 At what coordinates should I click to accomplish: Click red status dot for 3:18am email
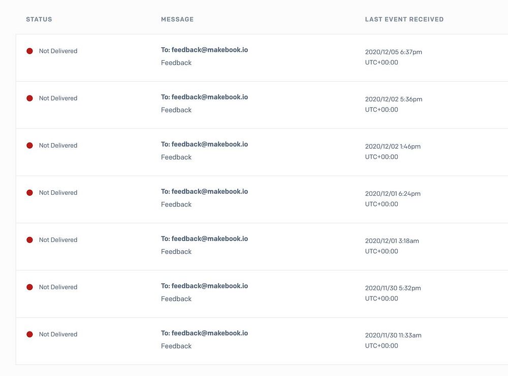pyautogui.click(x=29, y=240)
